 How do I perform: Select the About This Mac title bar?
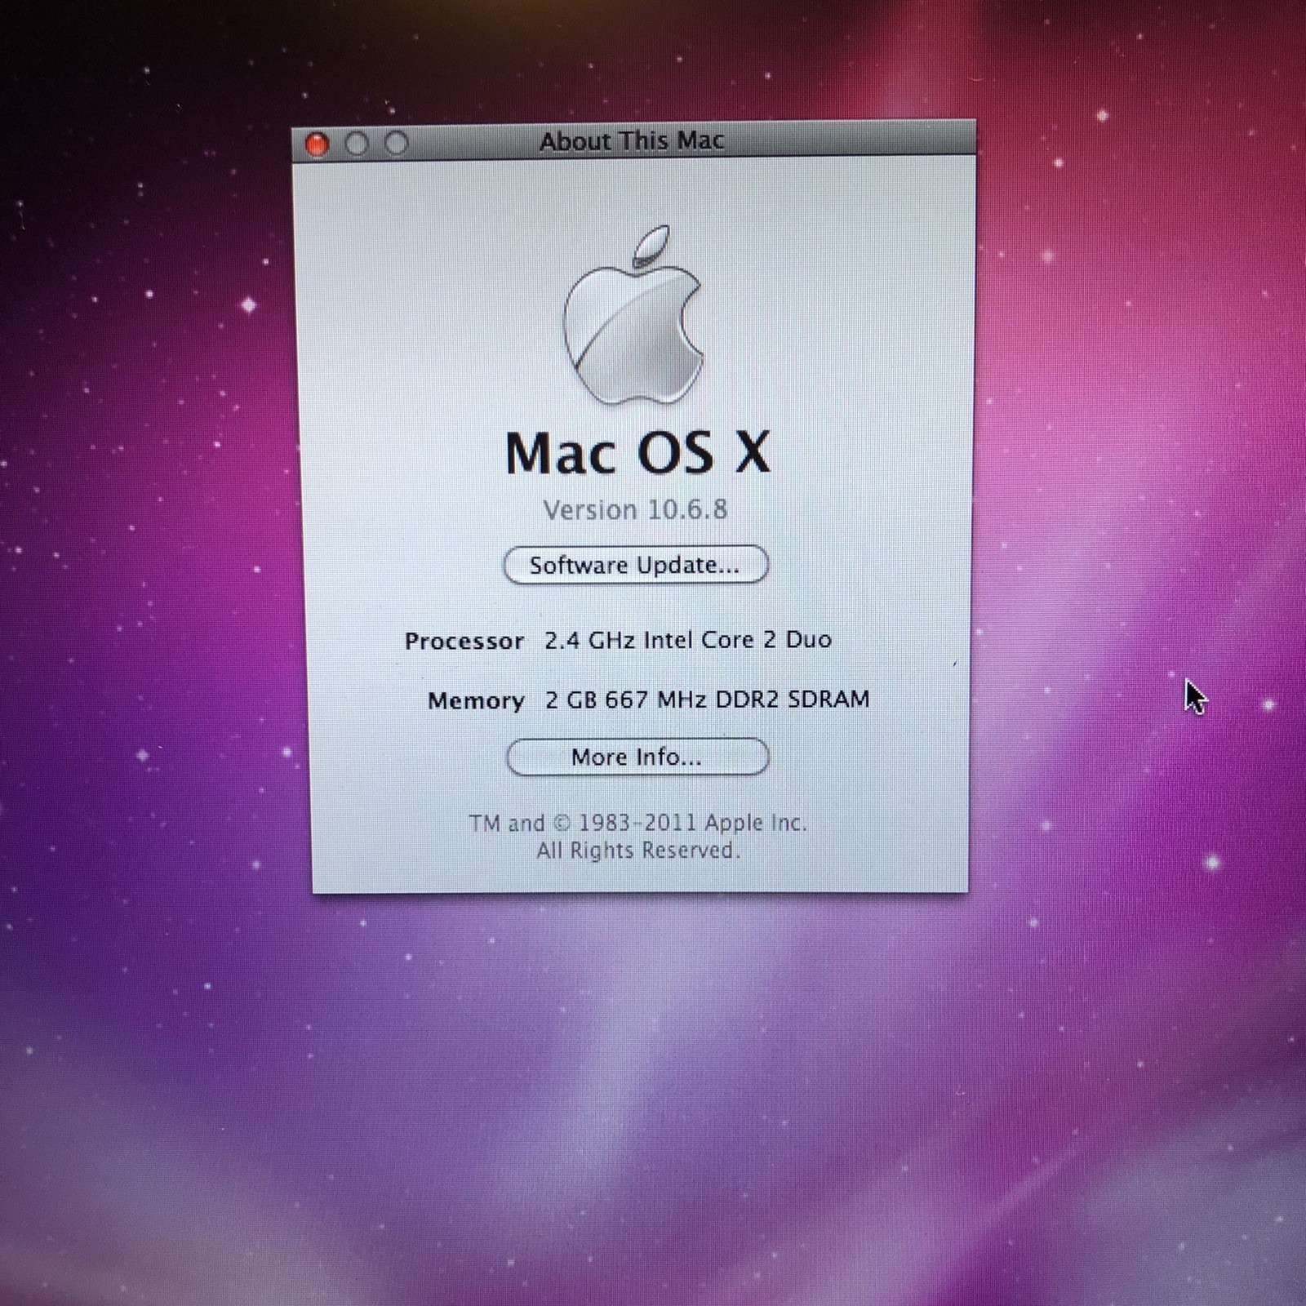pos(633,140)
